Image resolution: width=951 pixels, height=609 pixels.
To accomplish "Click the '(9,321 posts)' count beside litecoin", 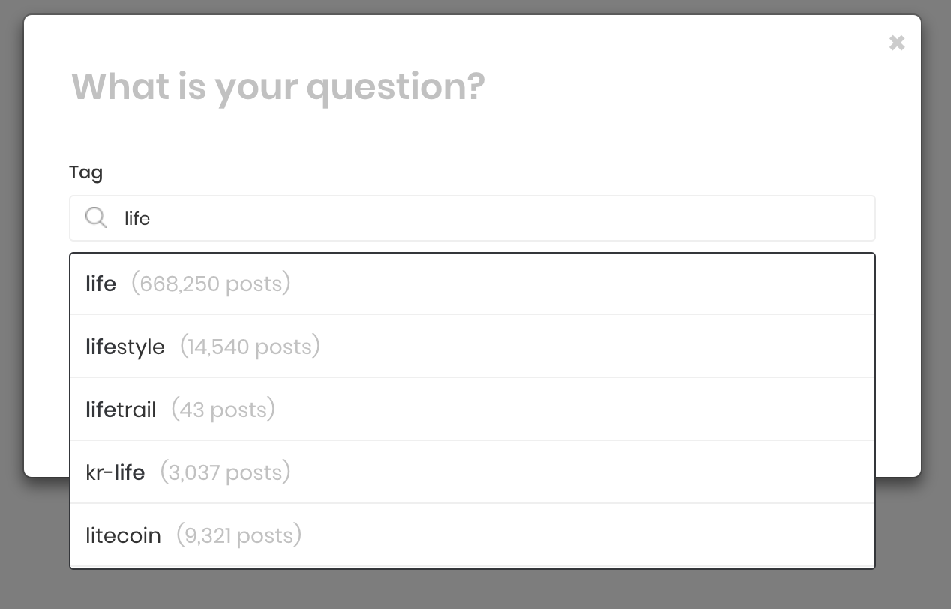I will click(x=239, y=535).
